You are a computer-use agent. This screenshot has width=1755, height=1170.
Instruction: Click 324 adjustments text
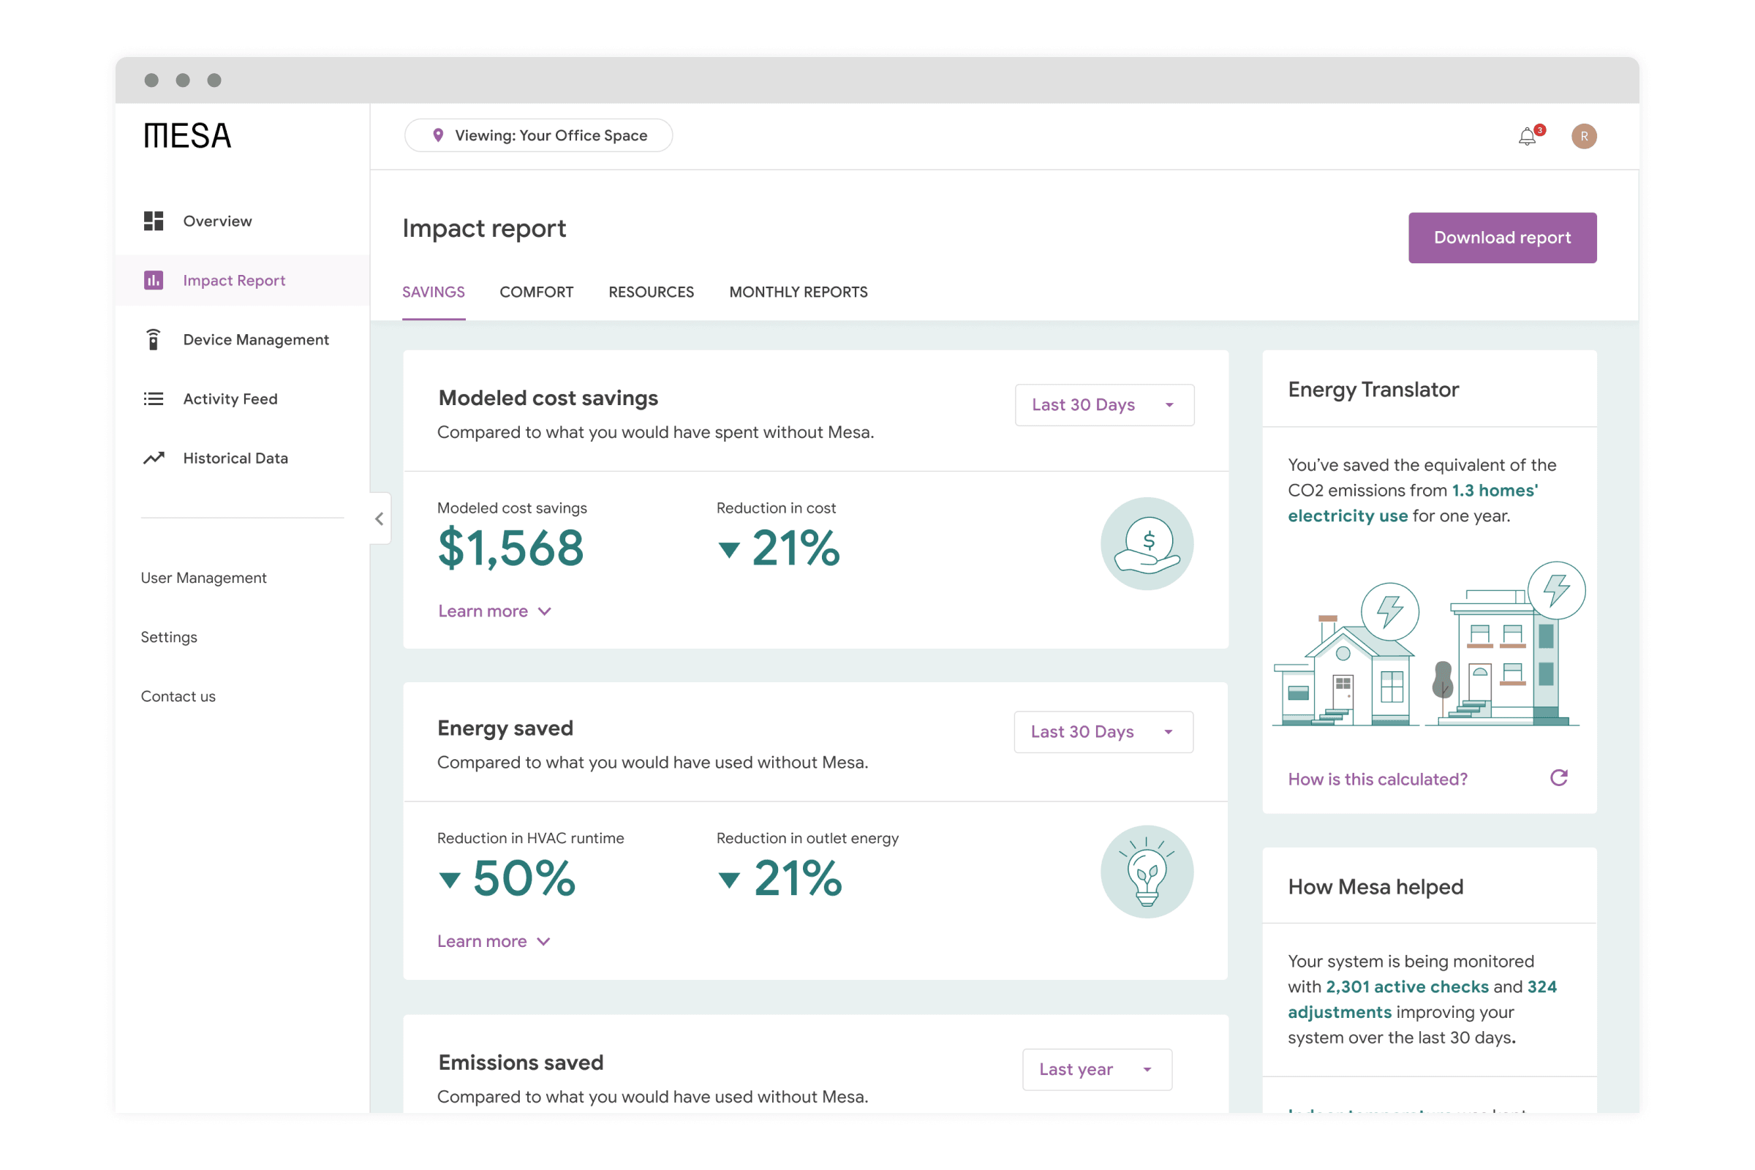click(x=1422, y=999)
